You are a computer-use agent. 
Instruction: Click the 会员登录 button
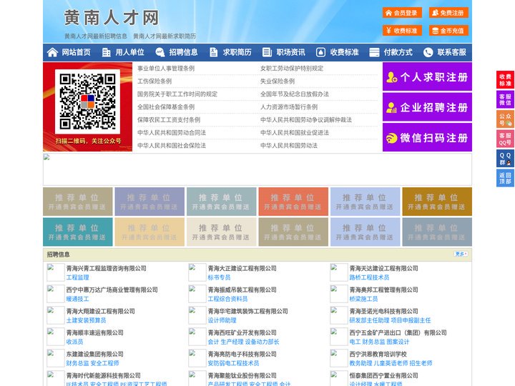pos(402,13)
